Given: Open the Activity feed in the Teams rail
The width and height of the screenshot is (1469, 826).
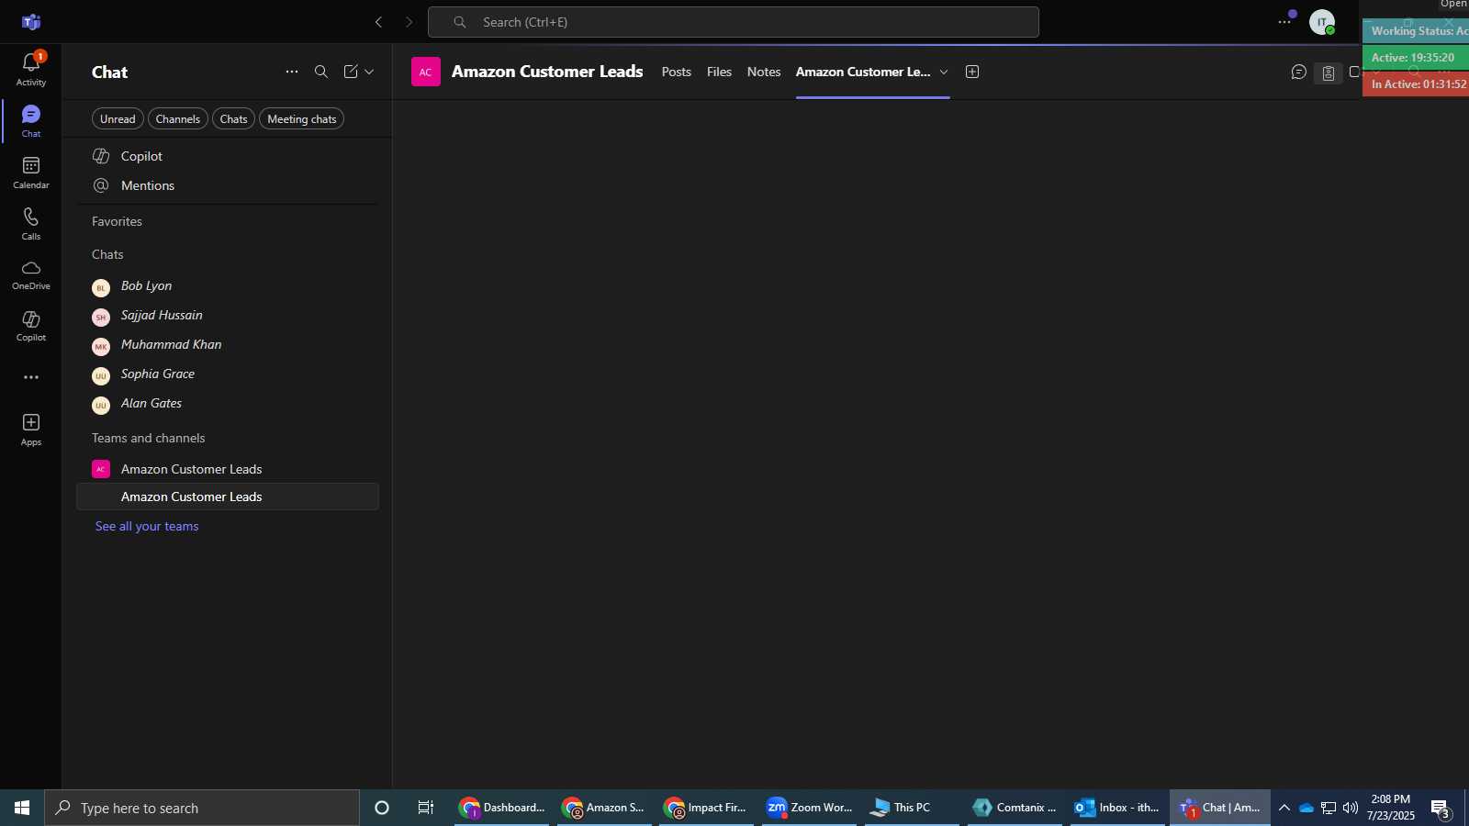Looking at the screenshot, I should click(31, 69).
